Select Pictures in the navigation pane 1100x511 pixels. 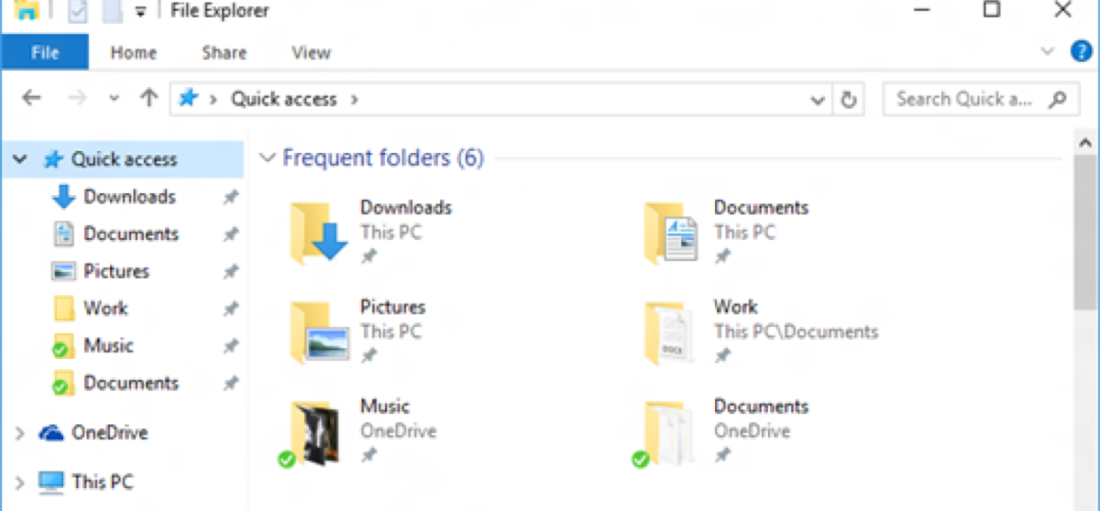tap(116, 271)
